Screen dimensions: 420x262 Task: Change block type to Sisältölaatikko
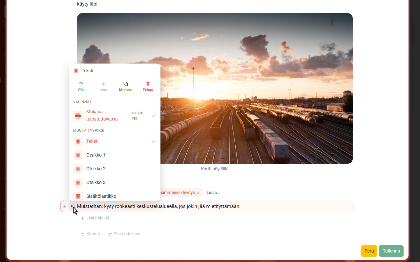pyautogui.click(x=115, y=196)
